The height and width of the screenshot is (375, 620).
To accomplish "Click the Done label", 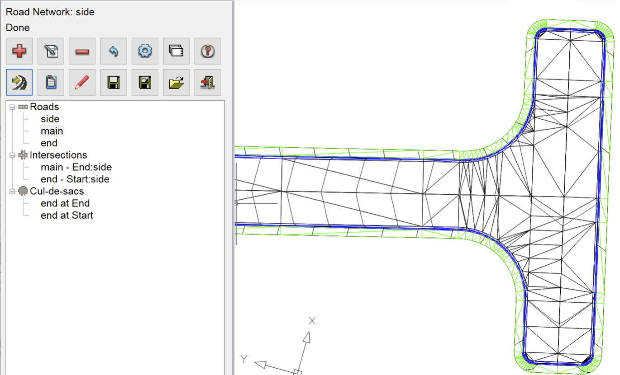I will pos(17,28).
